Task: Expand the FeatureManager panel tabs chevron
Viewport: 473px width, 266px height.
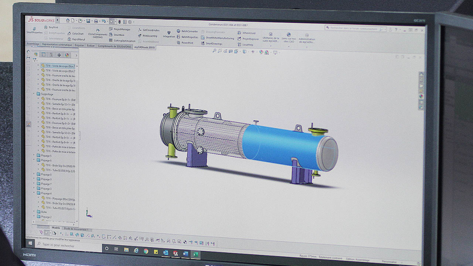Action: pyautogui.click(x=76, y=56)
